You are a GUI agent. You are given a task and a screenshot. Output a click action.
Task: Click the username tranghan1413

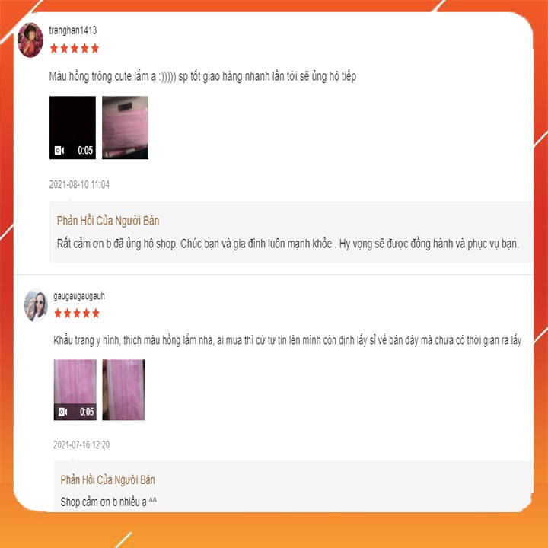point(73,30)
